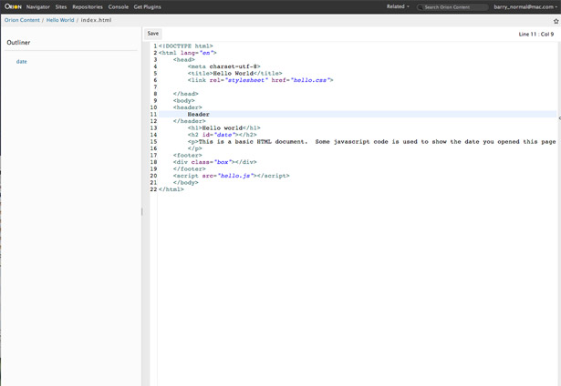The width and height of the screenshot is (561, 386).
Task: Click the opening body tag line
Action: (184, 100)
